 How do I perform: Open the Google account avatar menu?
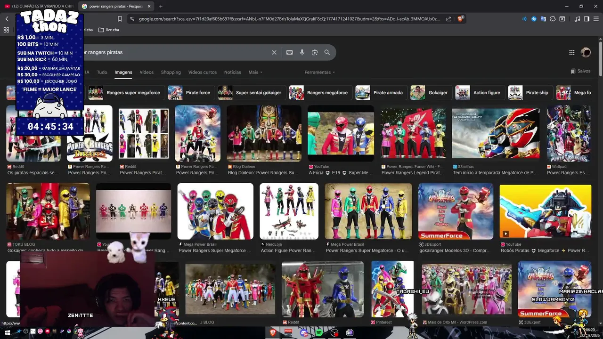point(586,52)
